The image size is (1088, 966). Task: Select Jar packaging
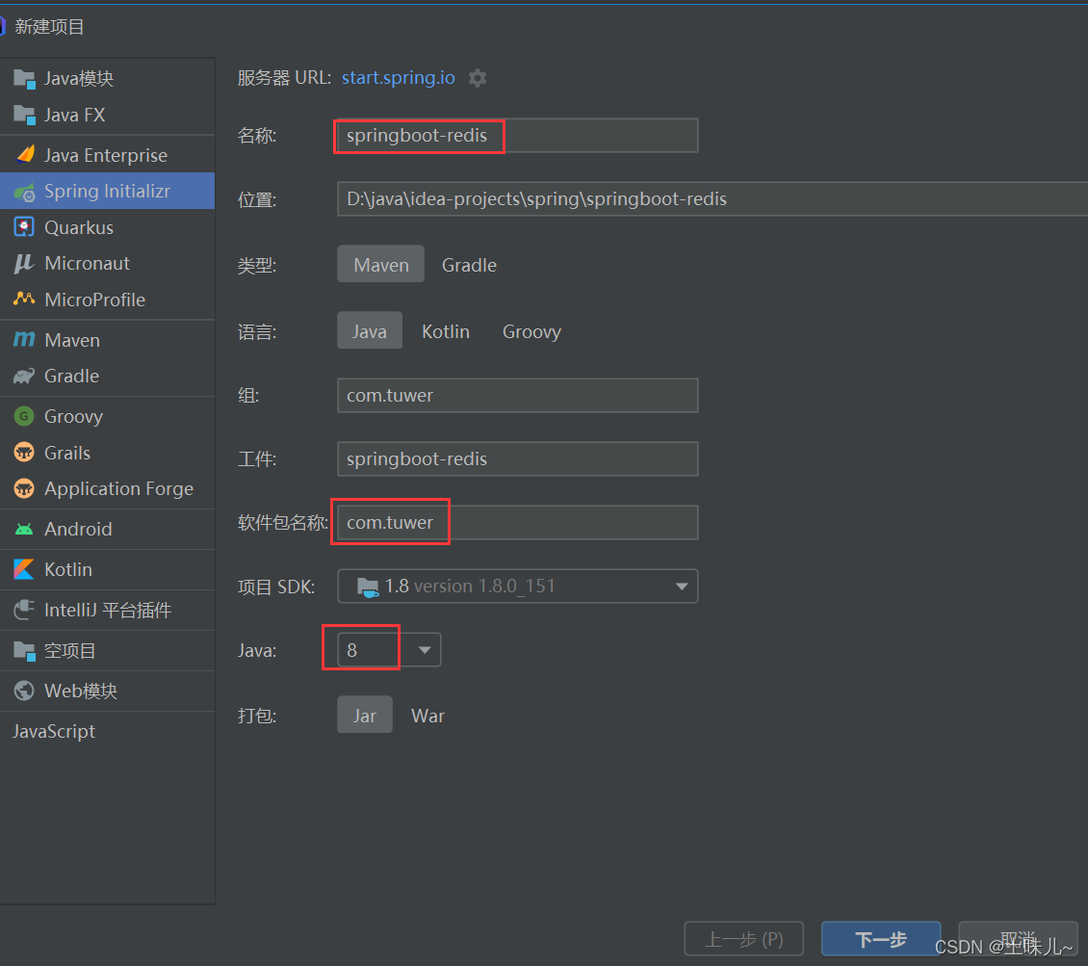[365, 715]
